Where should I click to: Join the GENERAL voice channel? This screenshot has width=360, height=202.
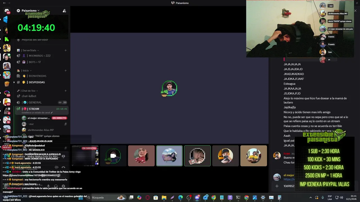(42, 102)
